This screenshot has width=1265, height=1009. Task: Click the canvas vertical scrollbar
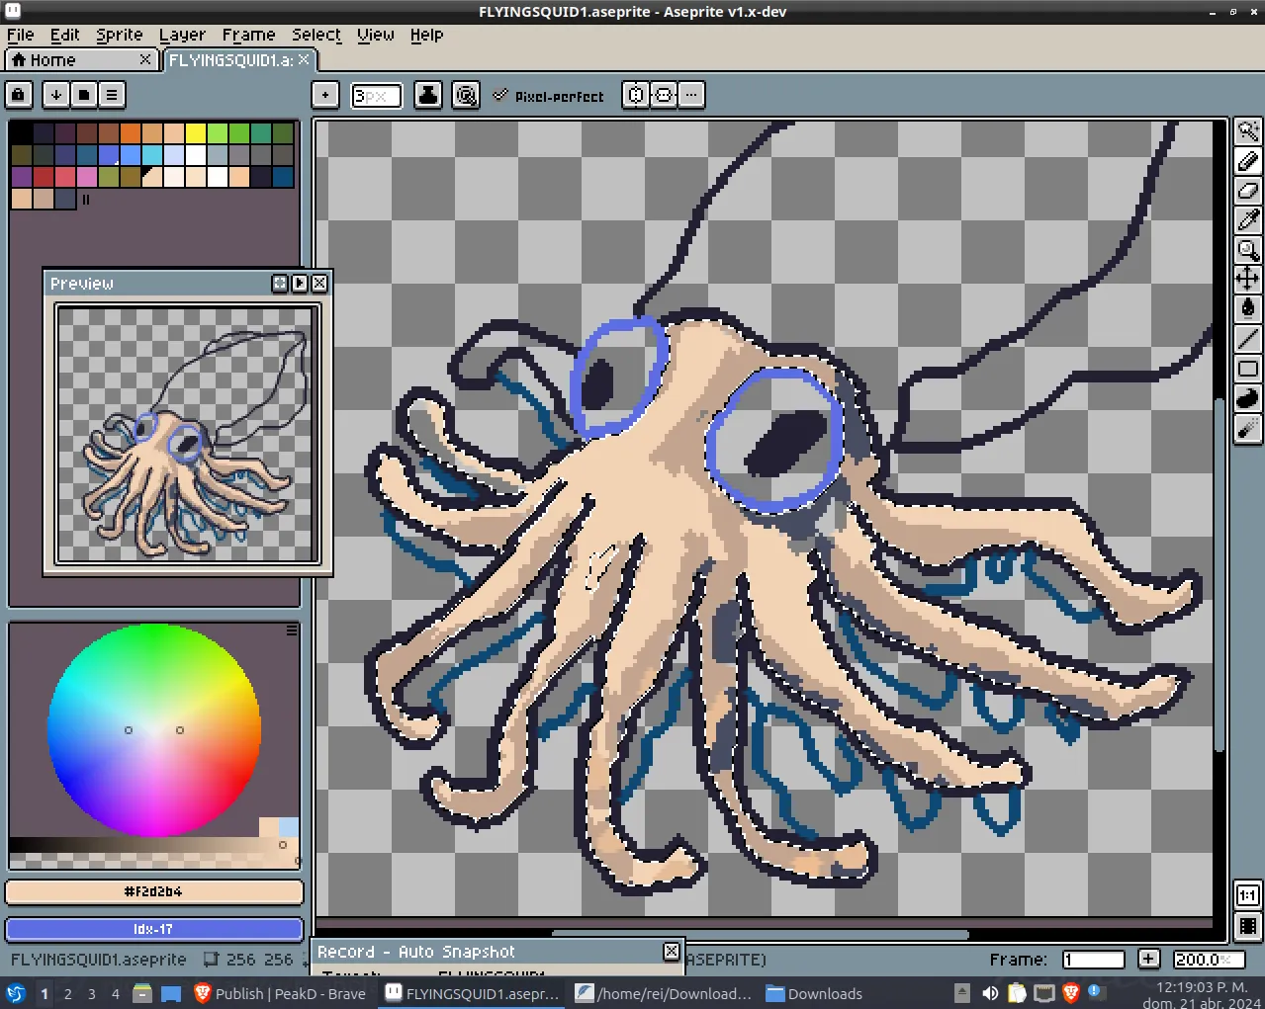point(1221,573)
